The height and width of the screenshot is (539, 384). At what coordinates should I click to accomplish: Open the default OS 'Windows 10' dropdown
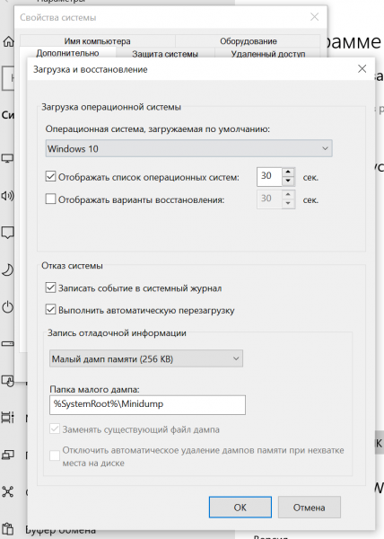tap(188, 148)
